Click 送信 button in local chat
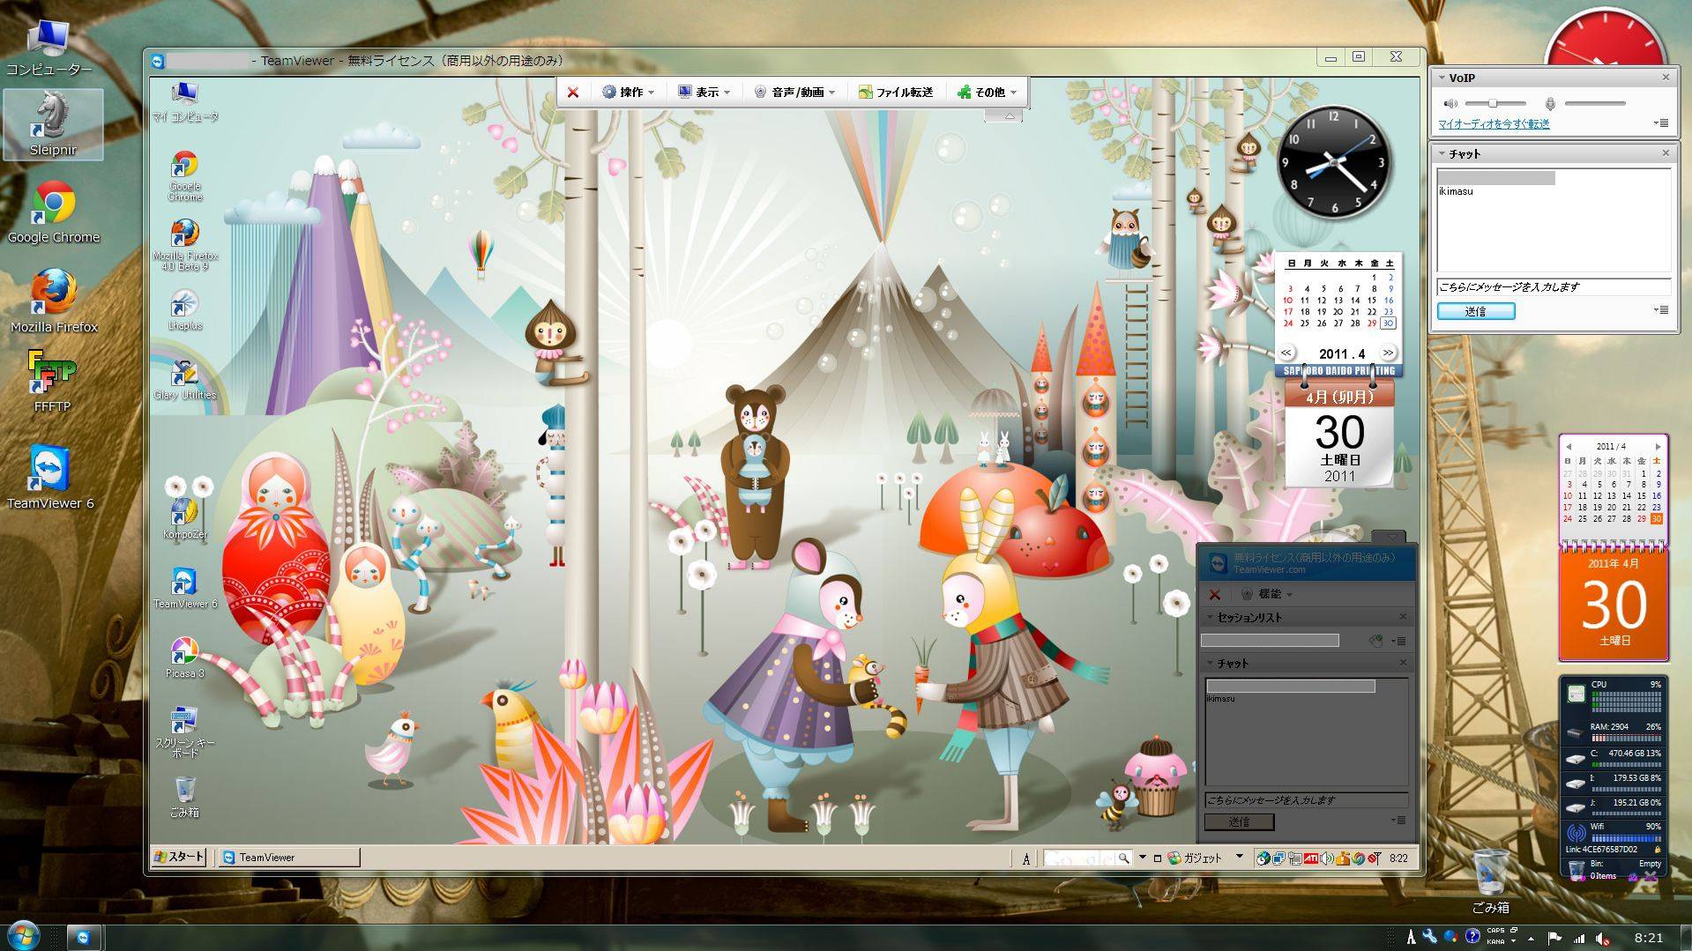The height and width of the screenshot is (951, 1692). [1476, 311]
